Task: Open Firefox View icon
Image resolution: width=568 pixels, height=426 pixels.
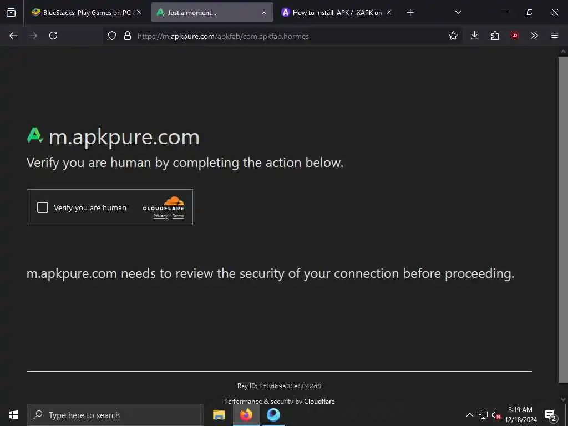Action: point(11,12)
